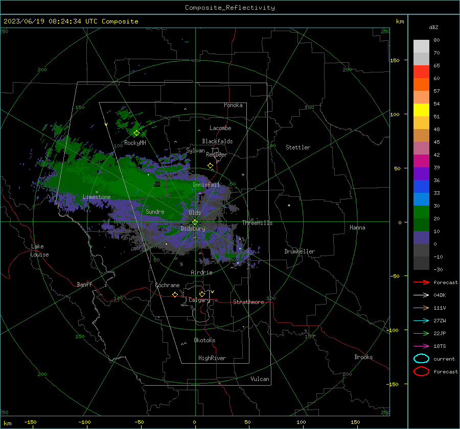The image size is (460, 429).
Task: Click the cyan current ellipse in legend
Action: (x=421, y=359)
